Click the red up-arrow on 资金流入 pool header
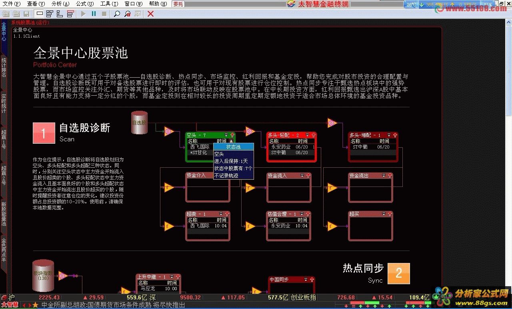This screenshot has width=512, height=309. click(x=308, y=176)
